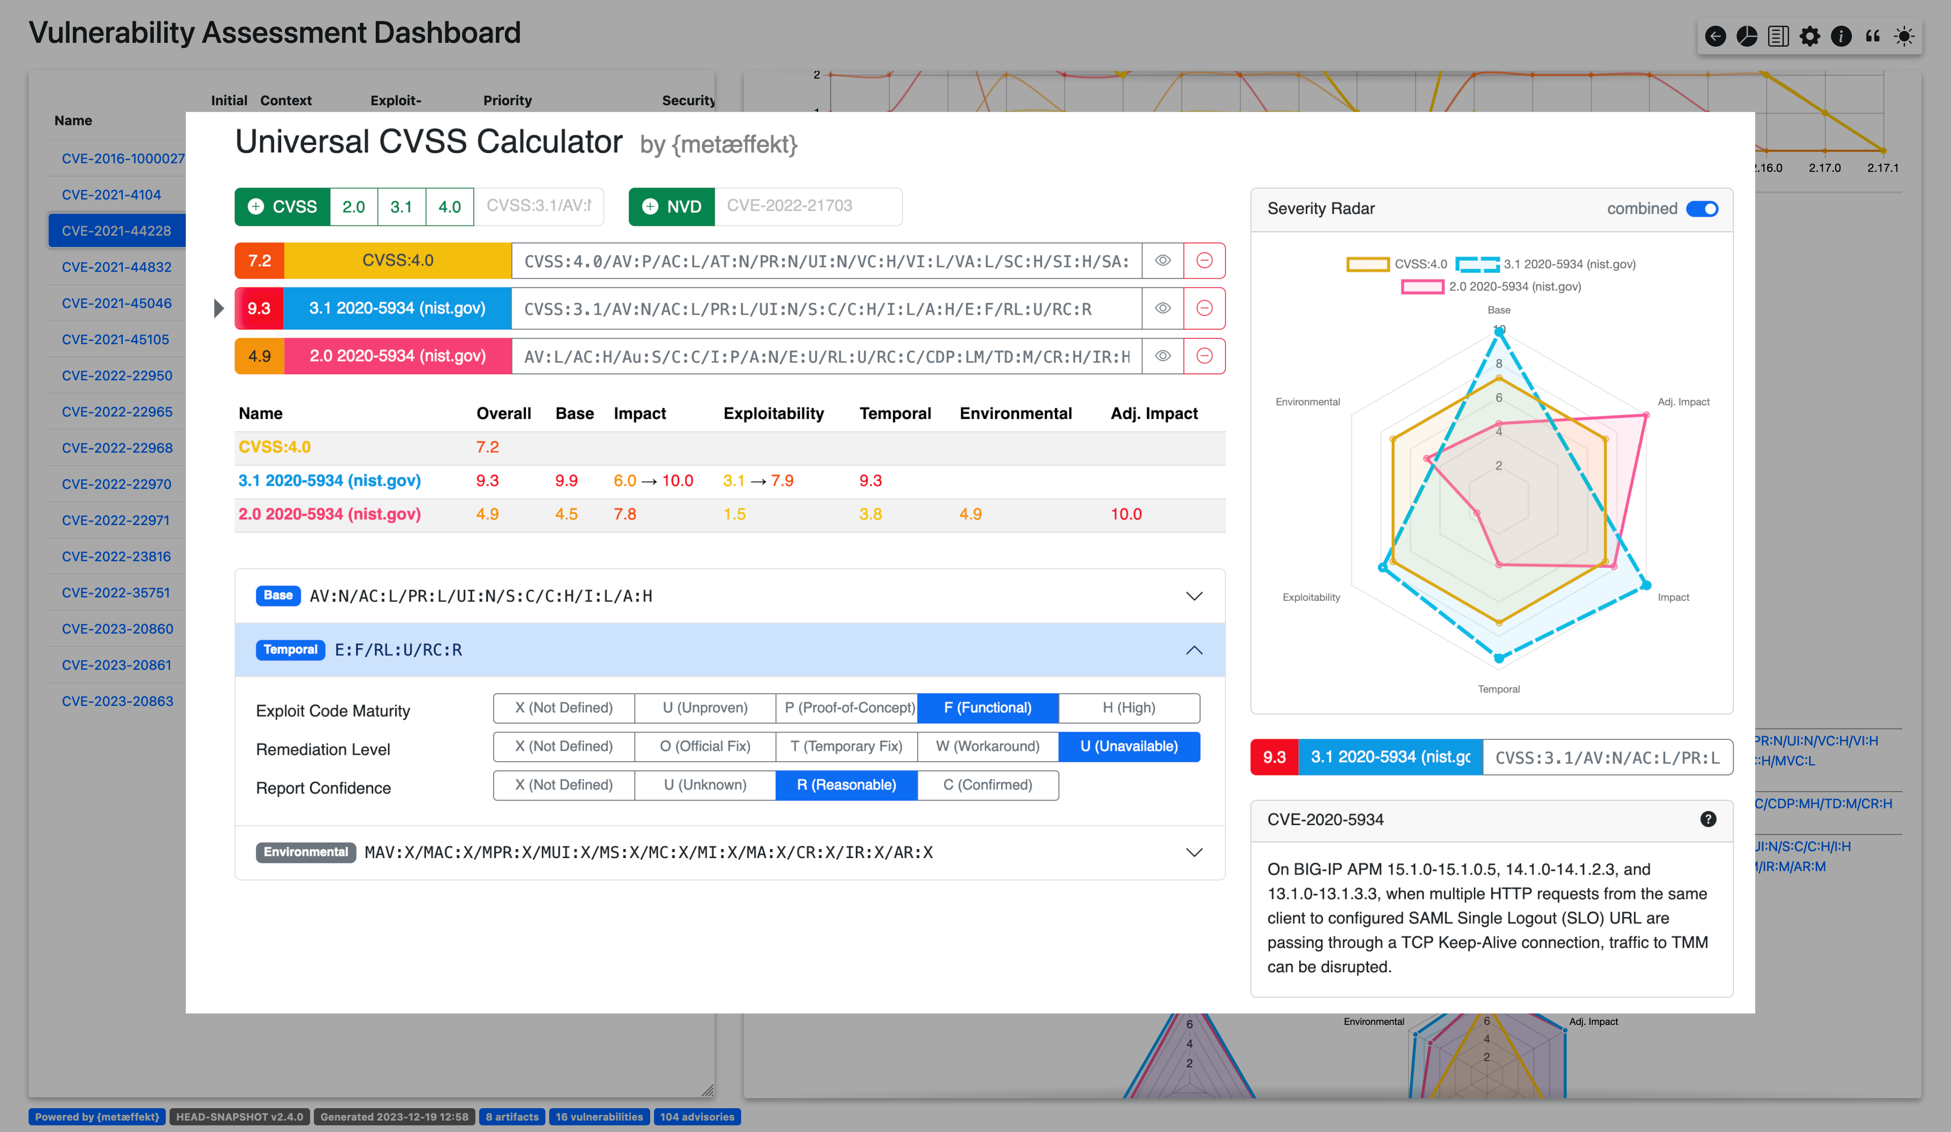Open help icon for CVE-2020-5934 description
The image size is (1951, 1132).
point(1708,819)
